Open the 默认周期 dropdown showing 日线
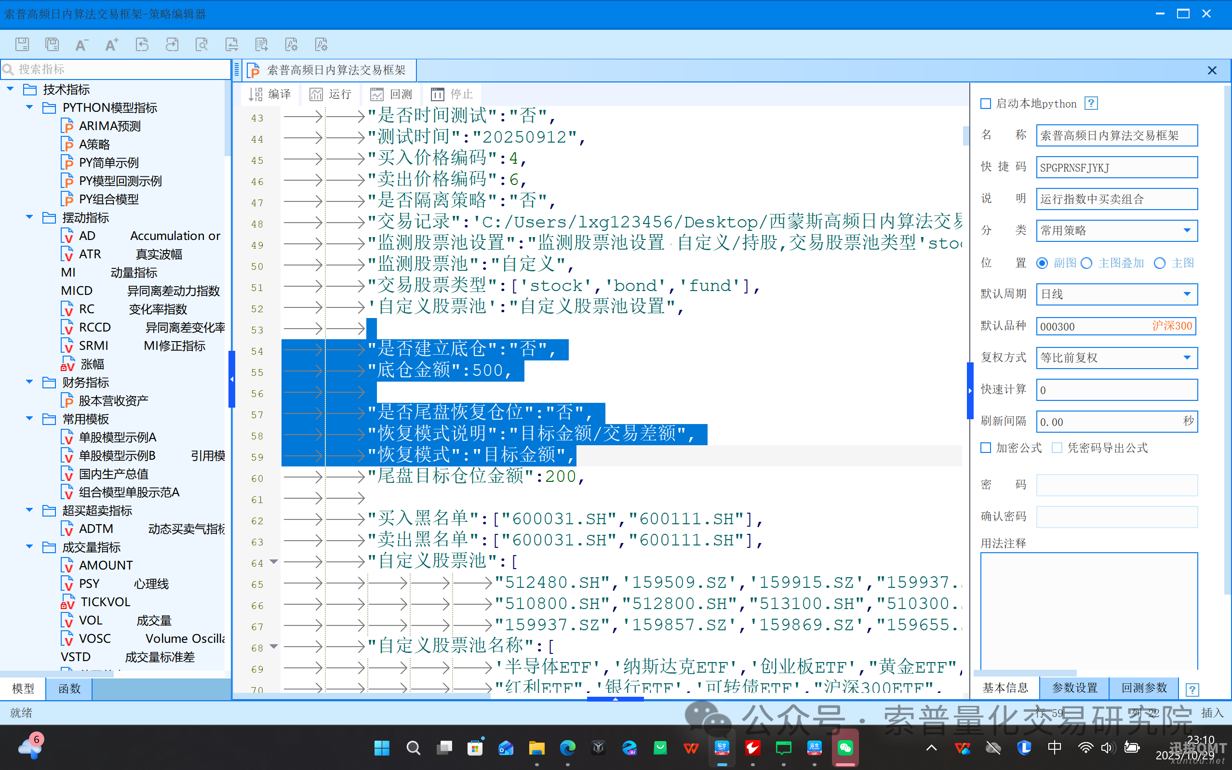The height and width of the screenshot is (770, 1232). coord(1187,294)
